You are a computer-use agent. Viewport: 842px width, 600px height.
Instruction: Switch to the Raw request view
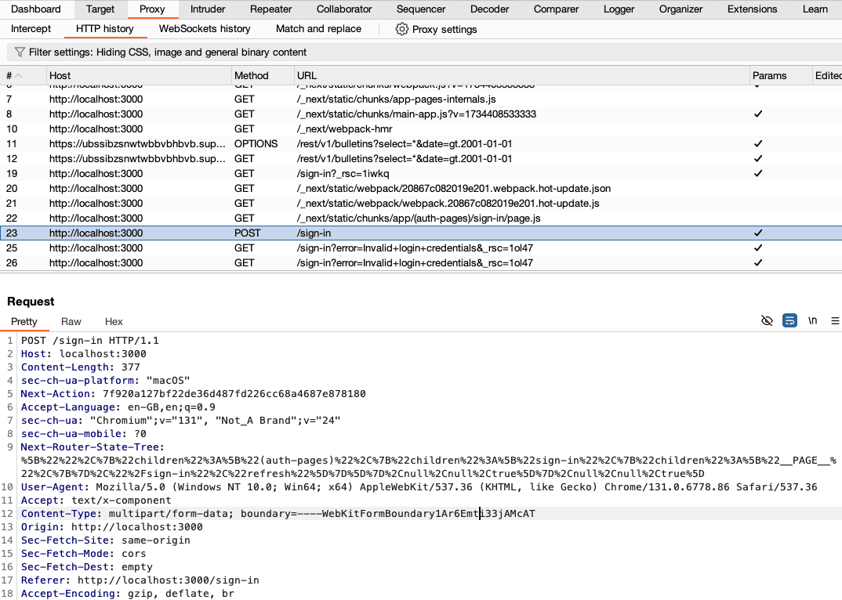coord(71,321)
